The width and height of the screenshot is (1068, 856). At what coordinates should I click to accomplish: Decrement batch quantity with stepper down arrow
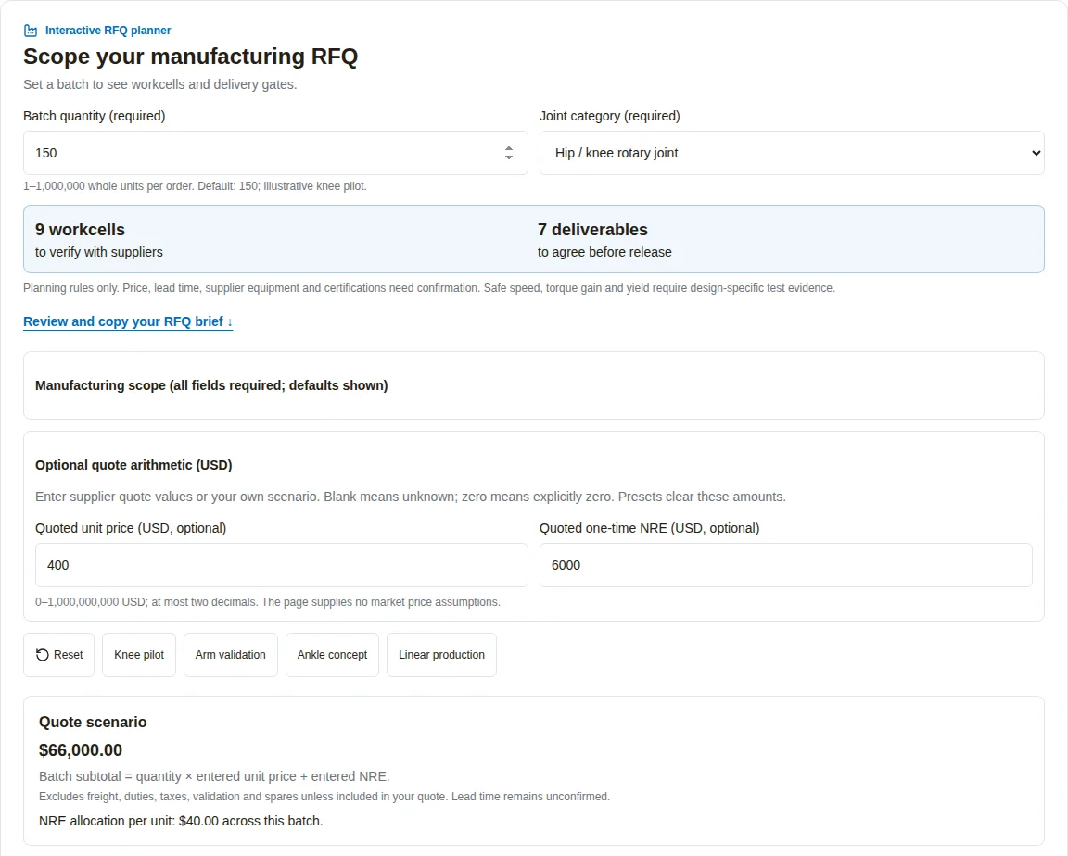point(509,157)
